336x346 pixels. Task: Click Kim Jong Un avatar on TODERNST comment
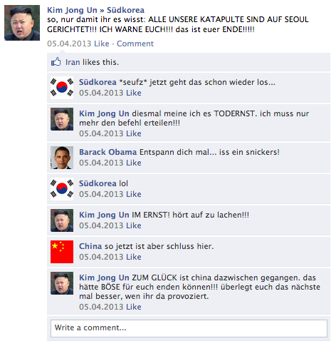[62, 119]
